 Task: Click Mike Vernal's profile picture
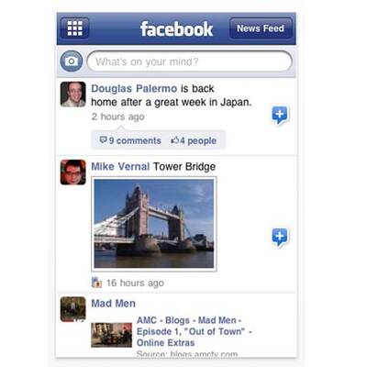(x=72, y=172)
